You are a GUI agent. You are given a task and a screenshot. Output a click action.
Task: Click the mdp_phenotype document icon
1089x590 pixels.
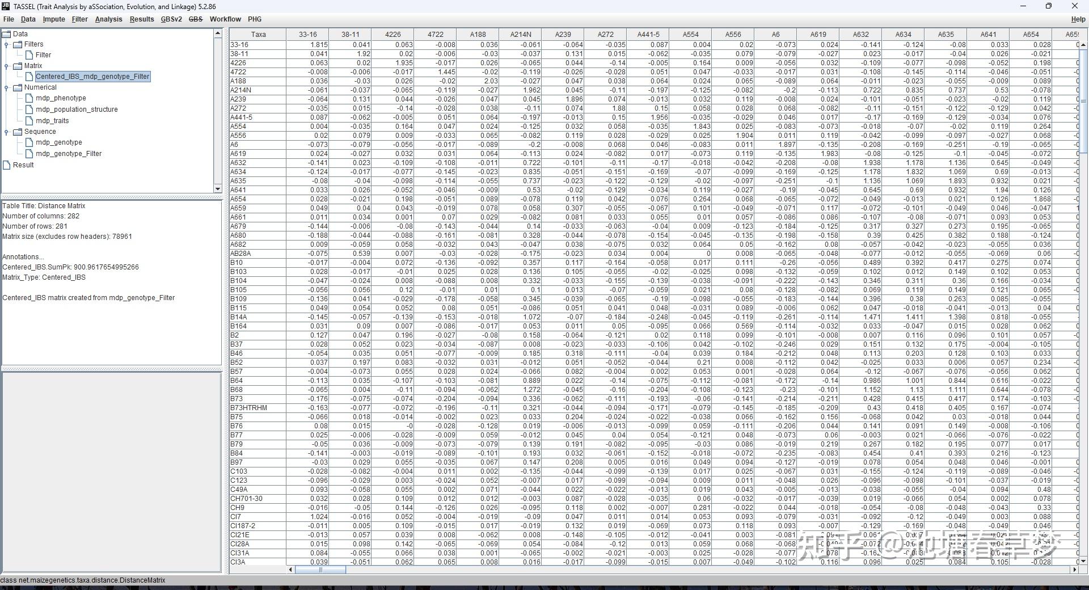[x=29, y=98]
